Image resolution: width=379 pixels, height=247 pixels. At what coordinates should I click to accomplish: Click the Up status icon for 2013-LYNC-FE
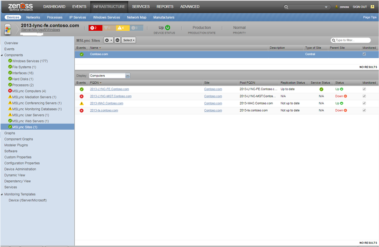342,89
